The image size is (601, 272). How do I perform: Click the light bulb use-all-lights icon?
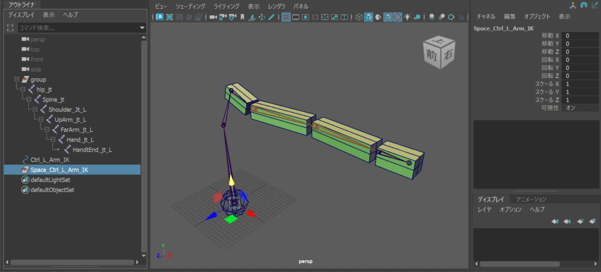[407, 17]
